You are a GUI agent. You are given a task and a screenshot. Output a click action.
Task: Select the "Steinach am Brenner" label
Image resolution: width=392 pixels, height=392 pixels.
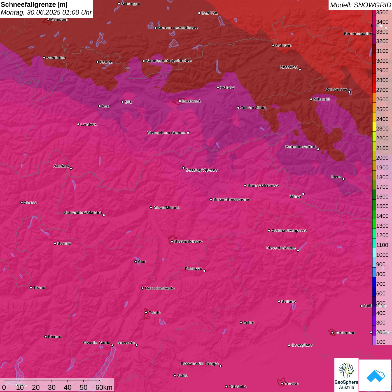pyautogui.click(x=167, y=133)
